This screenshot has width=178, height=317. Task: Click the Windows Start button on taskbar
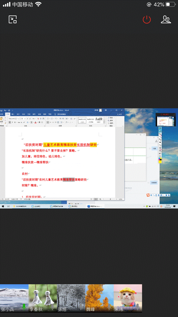[x=3, y=206]
